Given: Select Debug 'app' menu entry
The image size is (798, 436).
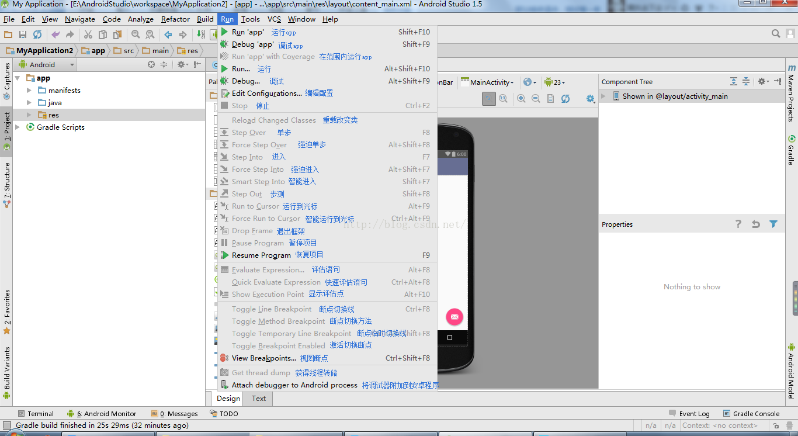Looking at the screenshot, I should 327,44.
